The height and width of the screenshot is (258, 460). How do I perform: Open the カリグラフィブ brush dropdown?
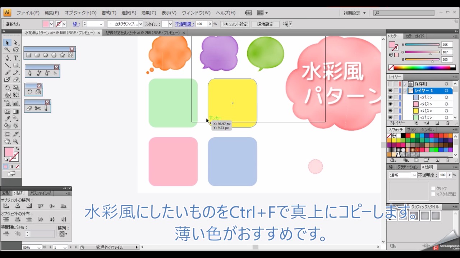(141, 24)
